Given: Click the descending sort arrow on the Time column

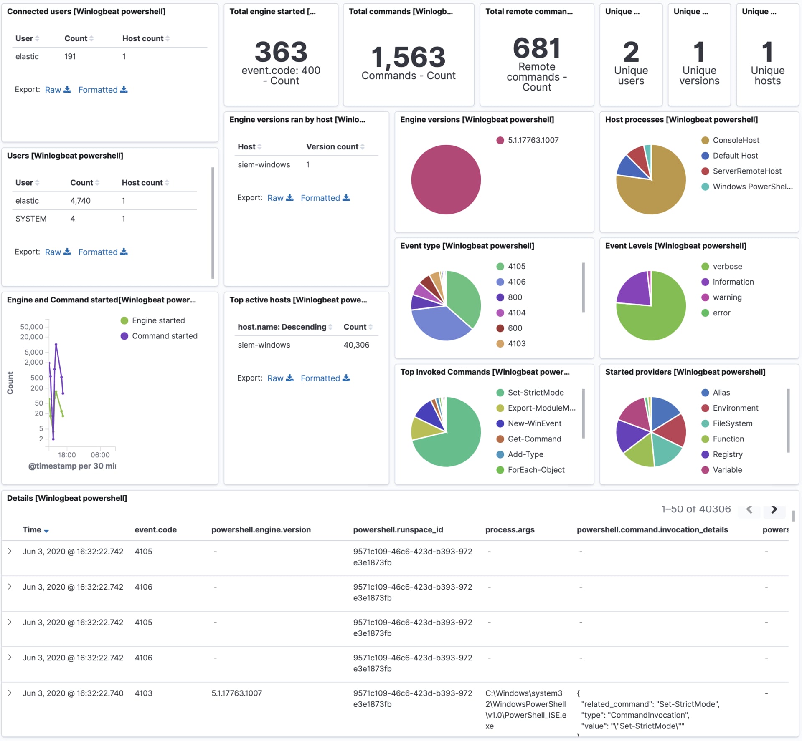Looking at the screenshot, I should pyautogui.click(x=46, y=531).
